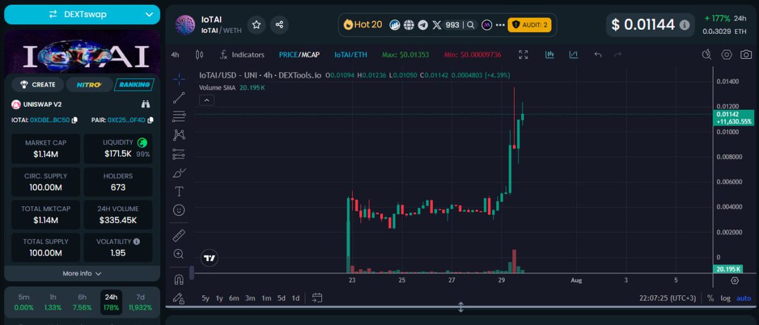Copy the IOTAI contract address

point(75,120)
